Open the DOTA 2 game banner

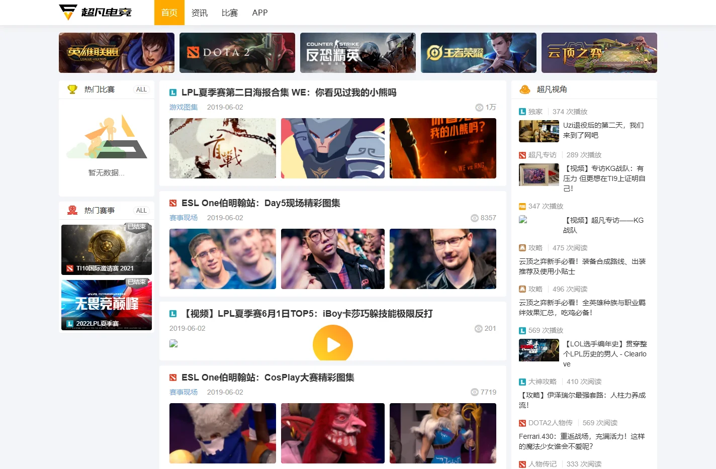point(237,53)
